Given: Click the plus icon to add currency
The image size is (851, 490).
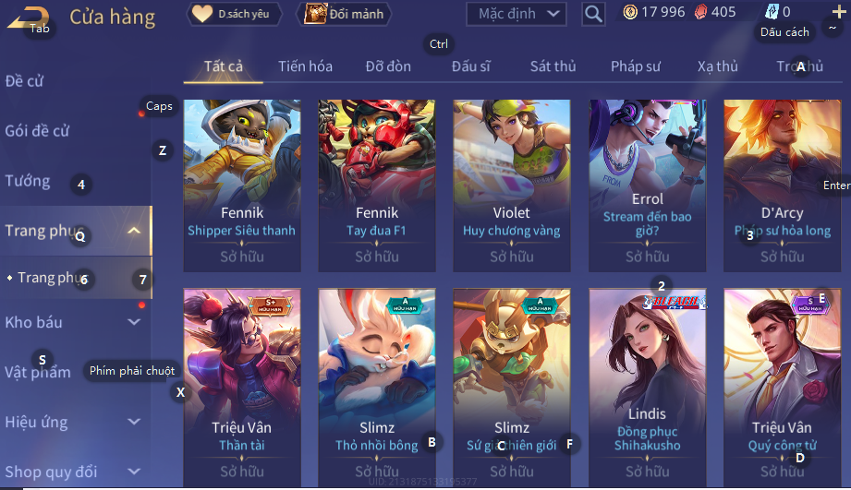Looking at the screenshot, I should click(x=838, y=11).
